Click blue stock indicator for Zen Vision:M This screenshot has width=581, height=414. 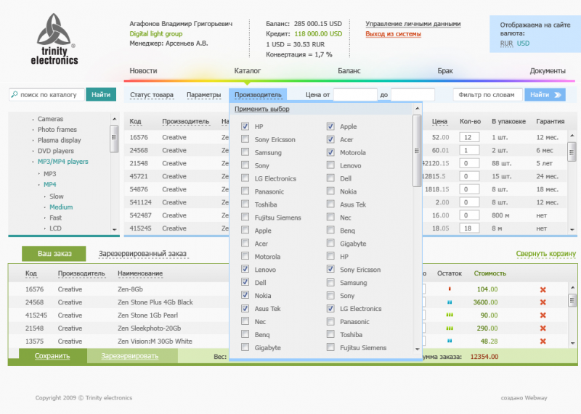click(450, 341)
